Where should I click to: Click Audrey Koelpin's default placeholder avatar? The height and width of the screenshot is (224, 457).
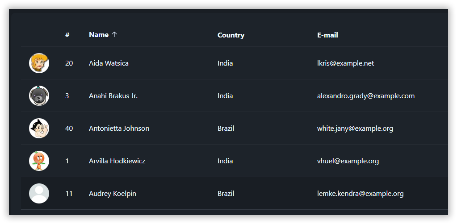(x=39, y=193)
